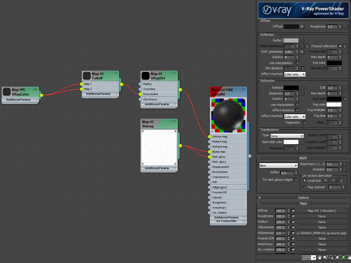Collapse the Material #168 VRayMtl node

click(244, 89)
